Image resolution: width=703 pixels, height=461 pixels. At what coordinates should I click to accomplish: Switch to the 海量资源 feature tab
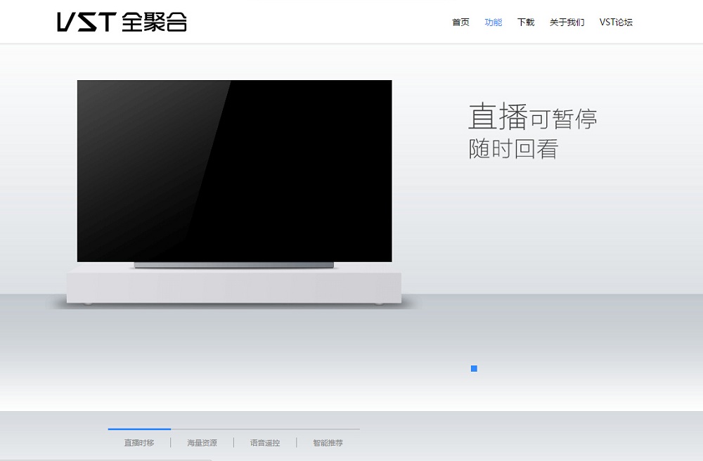202,443
